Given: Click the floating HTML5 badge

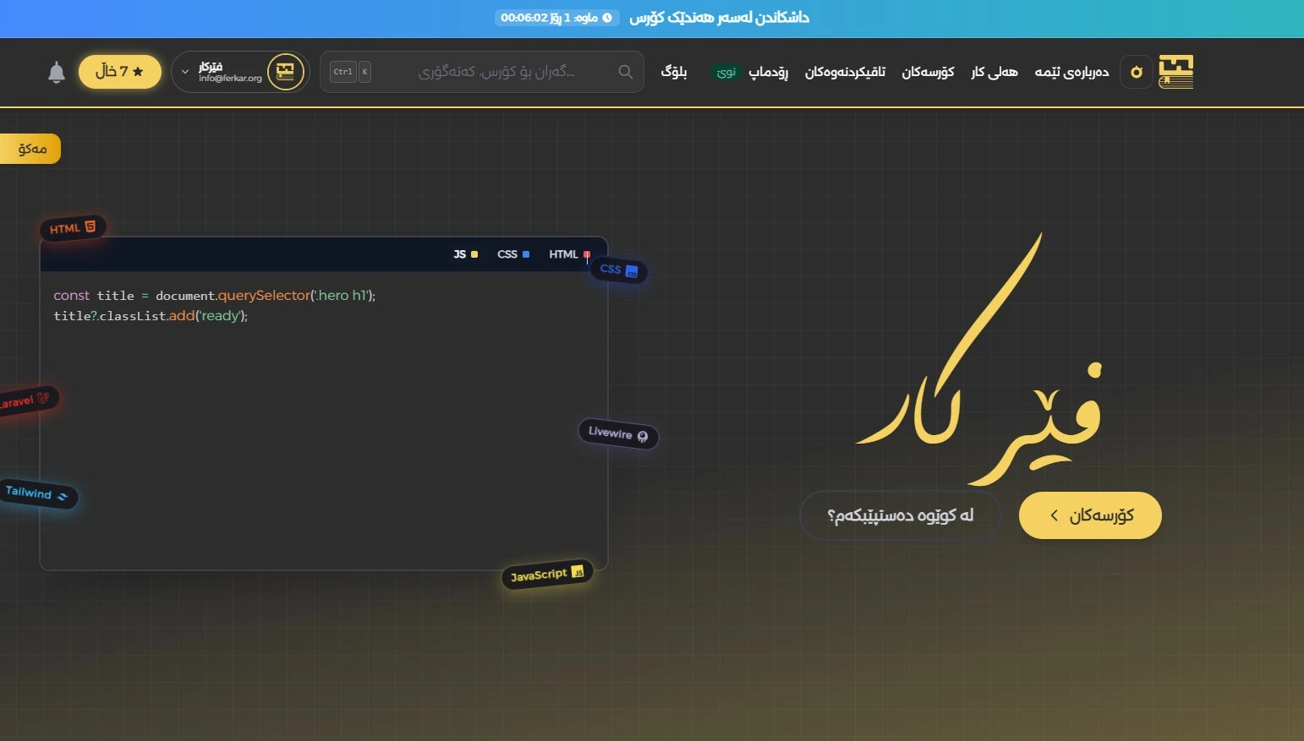Looking at the screenshot, I should 73,228.
